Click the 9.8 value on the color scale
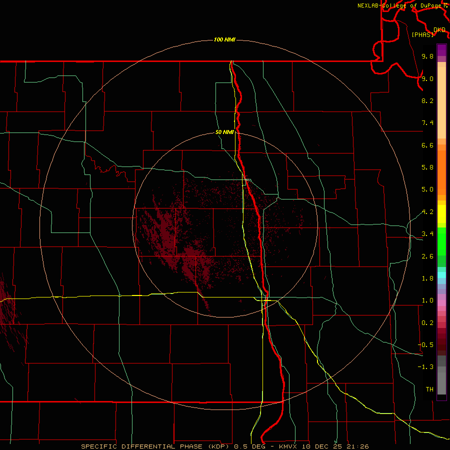 (427, 56)
